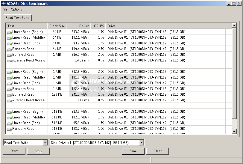Click disk icon of Random Read 512 KB row
The width and height of the screenshot is (243, 164).
(x=9, y=129)
